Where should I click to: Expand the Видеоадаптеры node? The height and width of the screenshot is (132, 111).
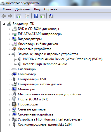(x=9, y=39)
